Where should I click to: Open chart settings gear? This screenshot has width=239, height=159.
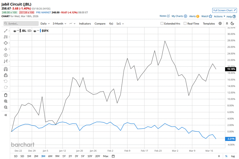220,23
